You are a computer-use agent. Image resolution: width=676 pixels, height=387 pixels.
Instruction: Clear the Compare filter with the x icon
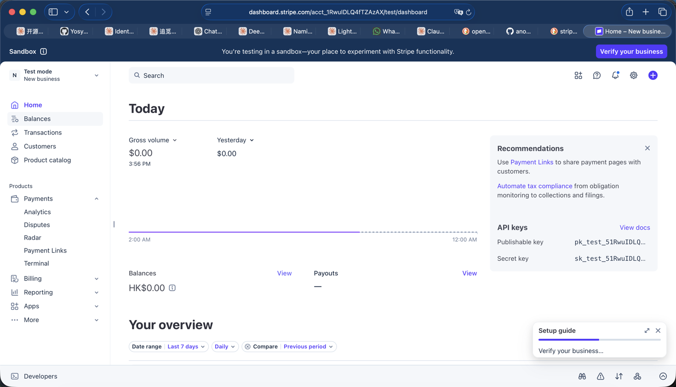click(247, 347)
